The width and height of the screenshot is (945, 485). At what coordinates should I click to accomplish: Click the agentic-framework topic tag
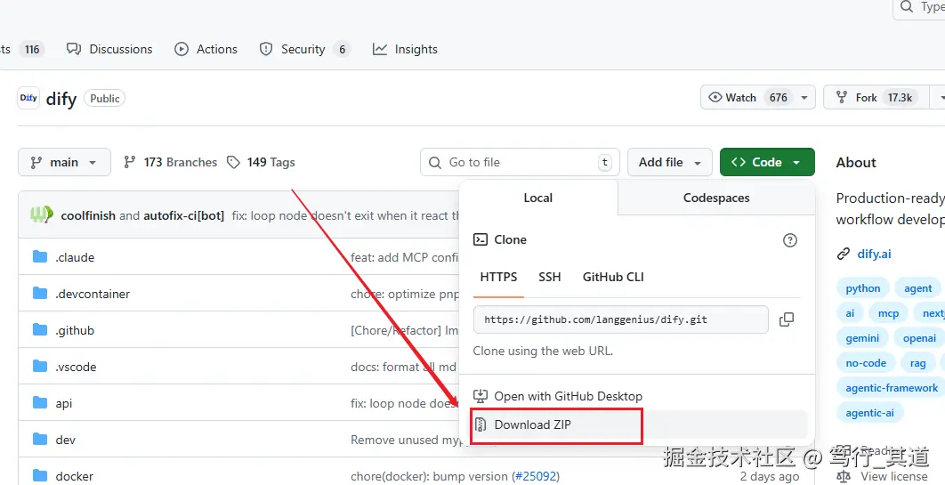pos(891,388)
